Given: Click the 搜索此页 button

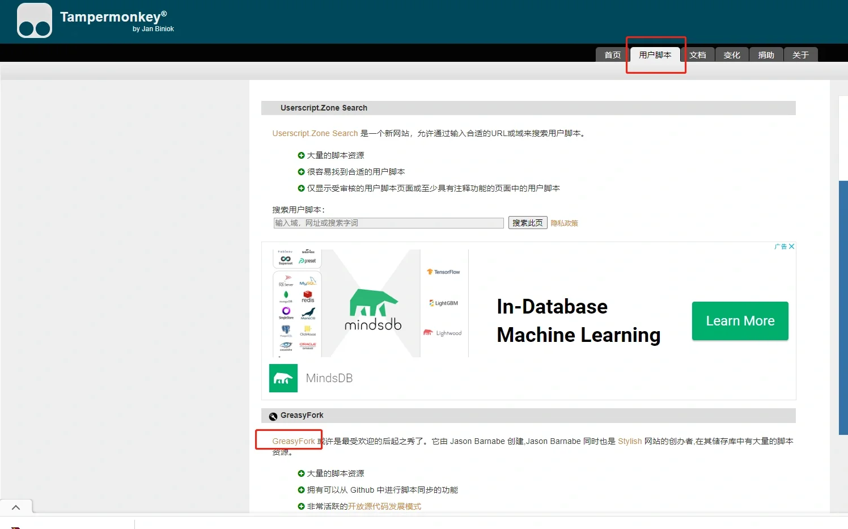Looking at the screenshot, I should (528, 223).
